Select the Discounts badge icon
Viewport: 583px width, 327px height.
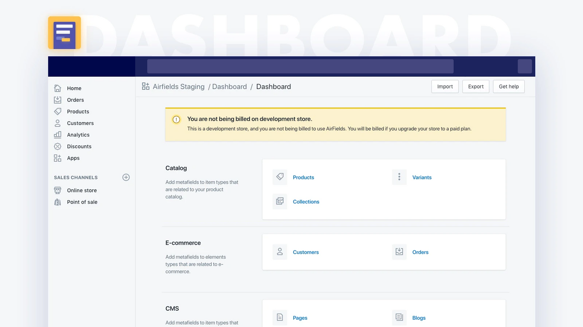(x=57, y=146)
